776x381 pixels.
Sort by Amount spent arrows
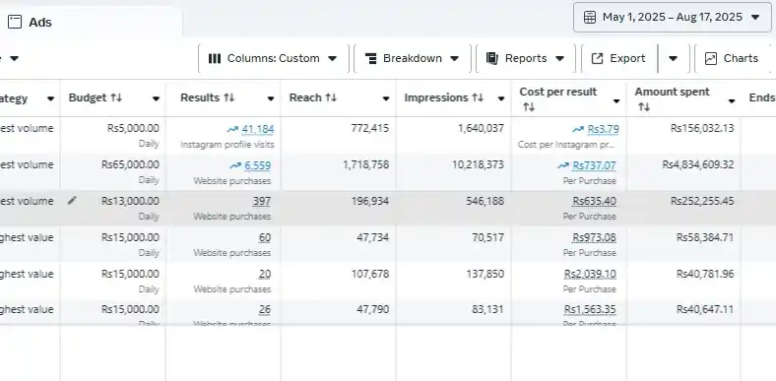644,107
